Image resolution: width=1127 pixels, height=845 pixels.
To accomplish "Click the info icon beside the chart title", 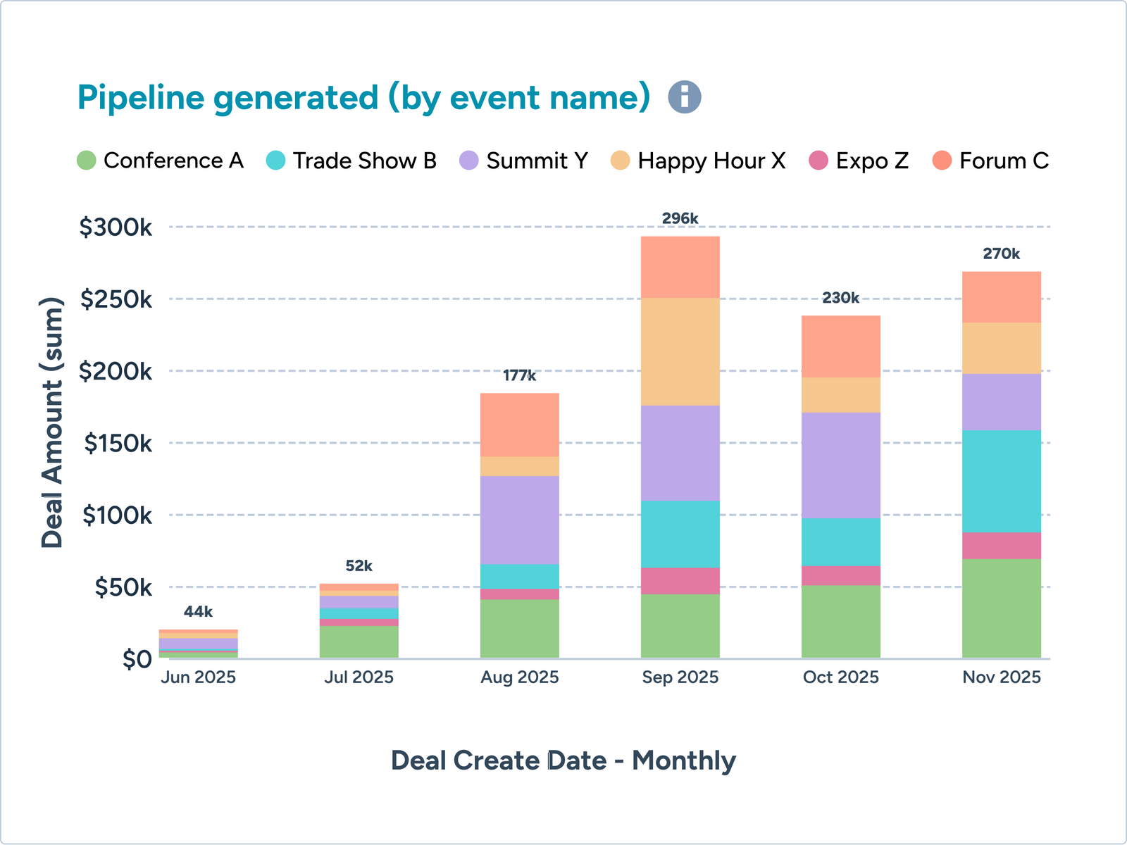I will 684,97.
